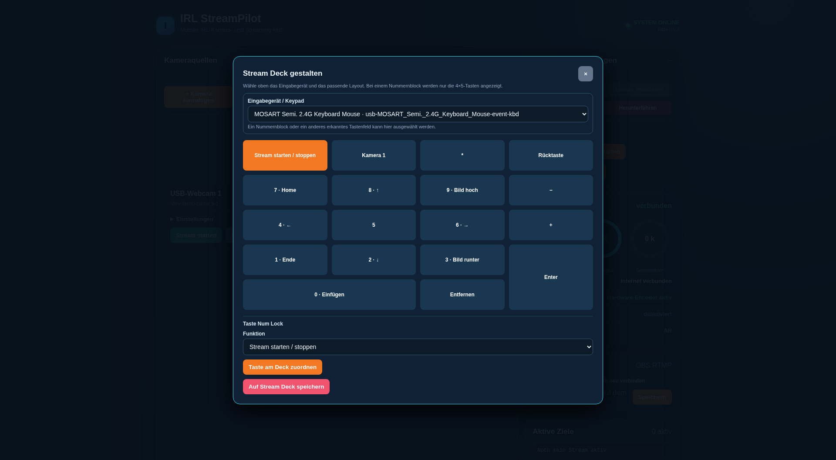Select the '5' keypad key
836x460 pixels.
click(x=374, y=225)
